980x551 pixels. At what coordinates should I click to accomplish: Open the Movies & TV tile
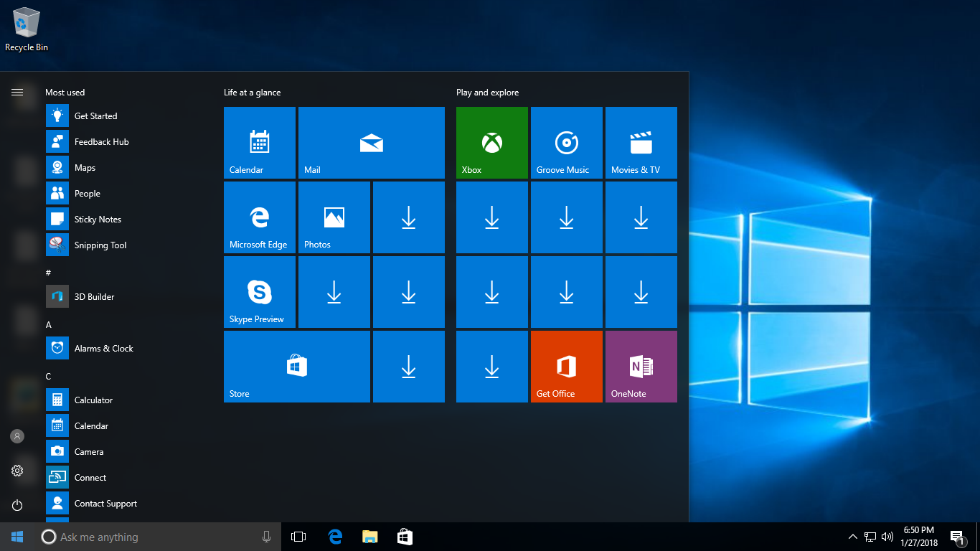[641, 143]
